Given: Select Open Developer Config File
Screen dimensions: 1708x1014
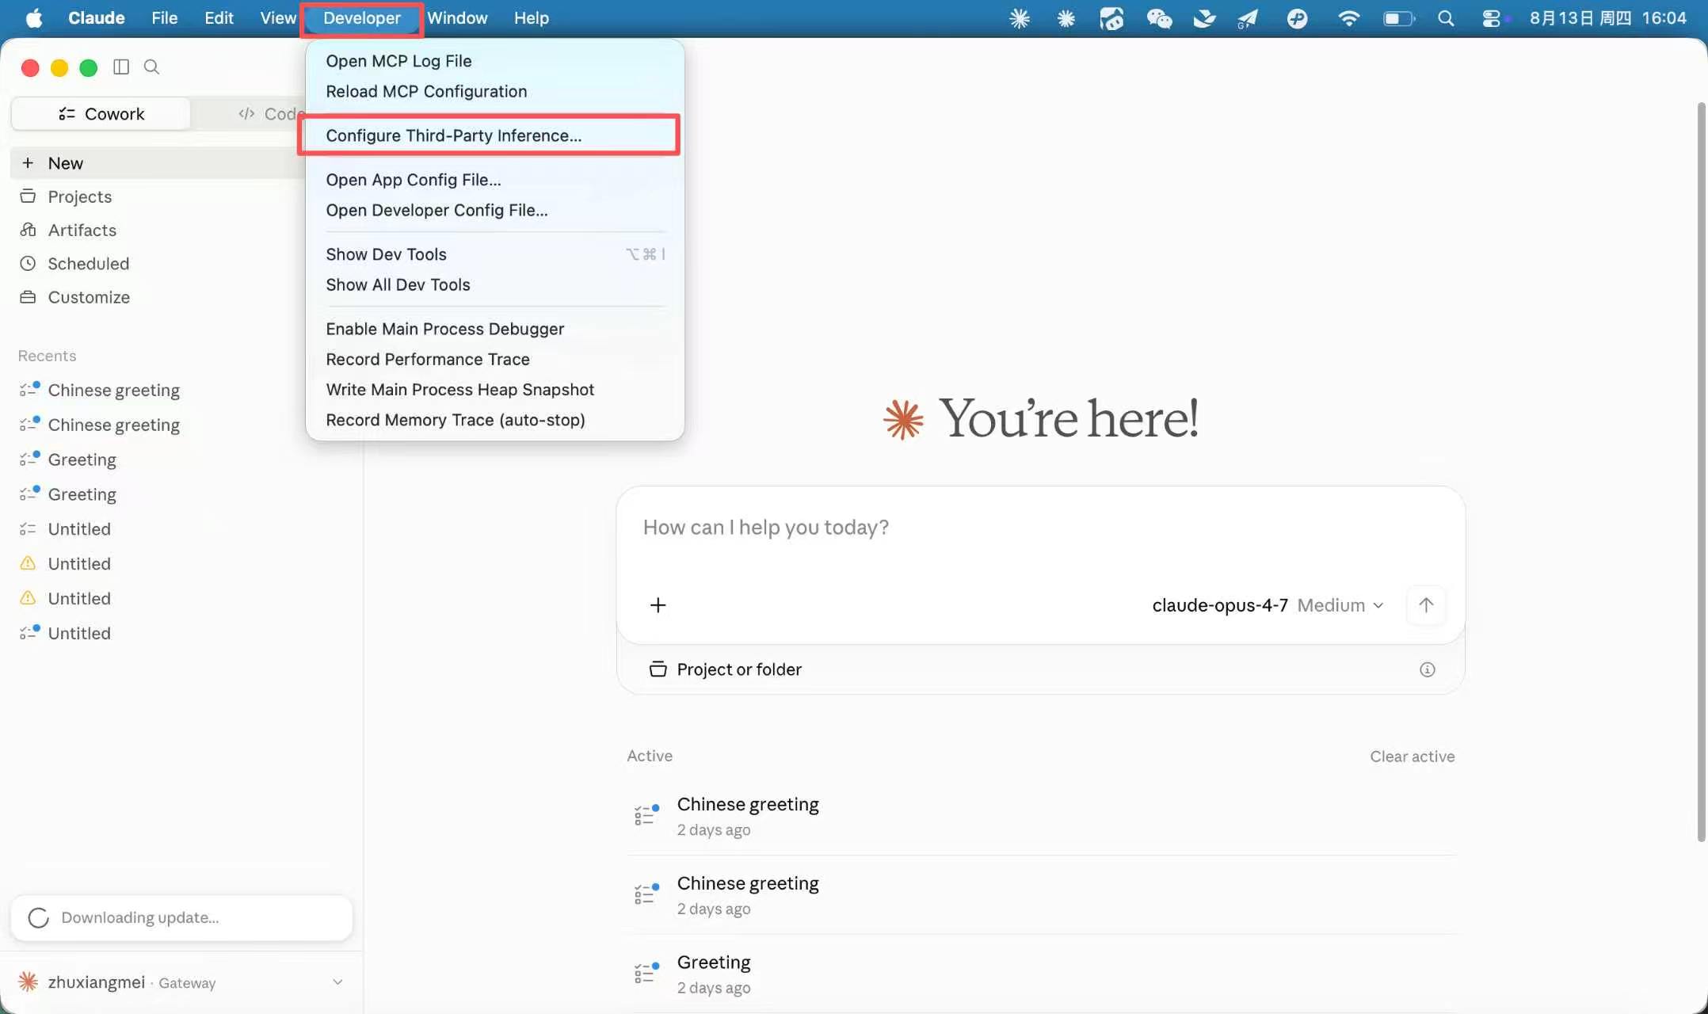Looking at the screenshot, I should point(495,210).
